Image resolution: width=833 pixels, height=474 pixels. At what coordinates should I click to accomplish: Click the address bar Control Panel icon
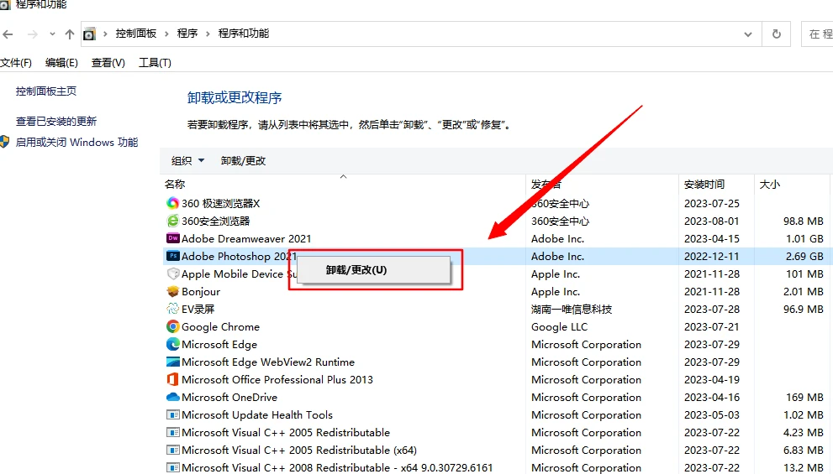click(89, 34)
